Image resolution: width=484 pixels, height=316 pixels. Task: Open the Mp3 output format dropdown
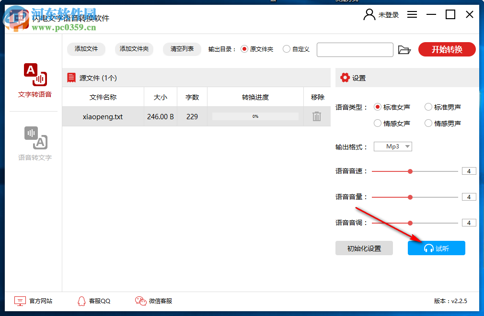393,147
